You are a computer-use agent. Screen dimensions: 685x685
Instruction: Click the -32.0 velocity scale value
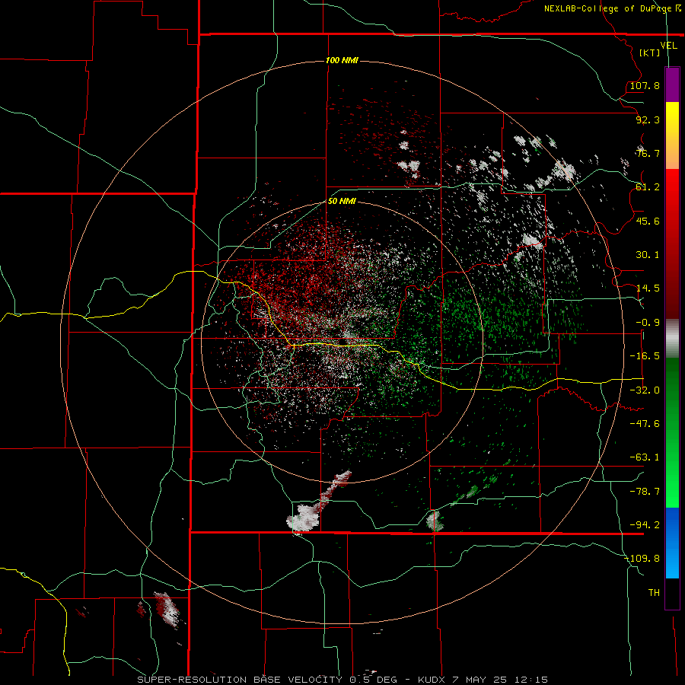[645, 390]
